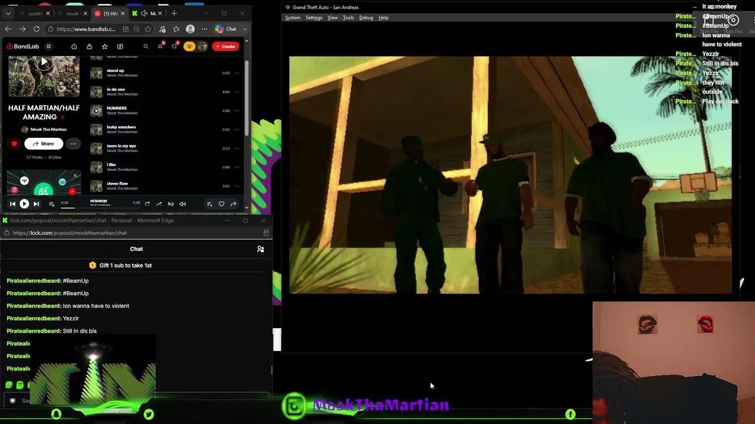Image resolution: width=755 pixels, height=424 pixels.
Task: Open Mook Tha Martian artist profile link
Action: (x=48, y=130)
